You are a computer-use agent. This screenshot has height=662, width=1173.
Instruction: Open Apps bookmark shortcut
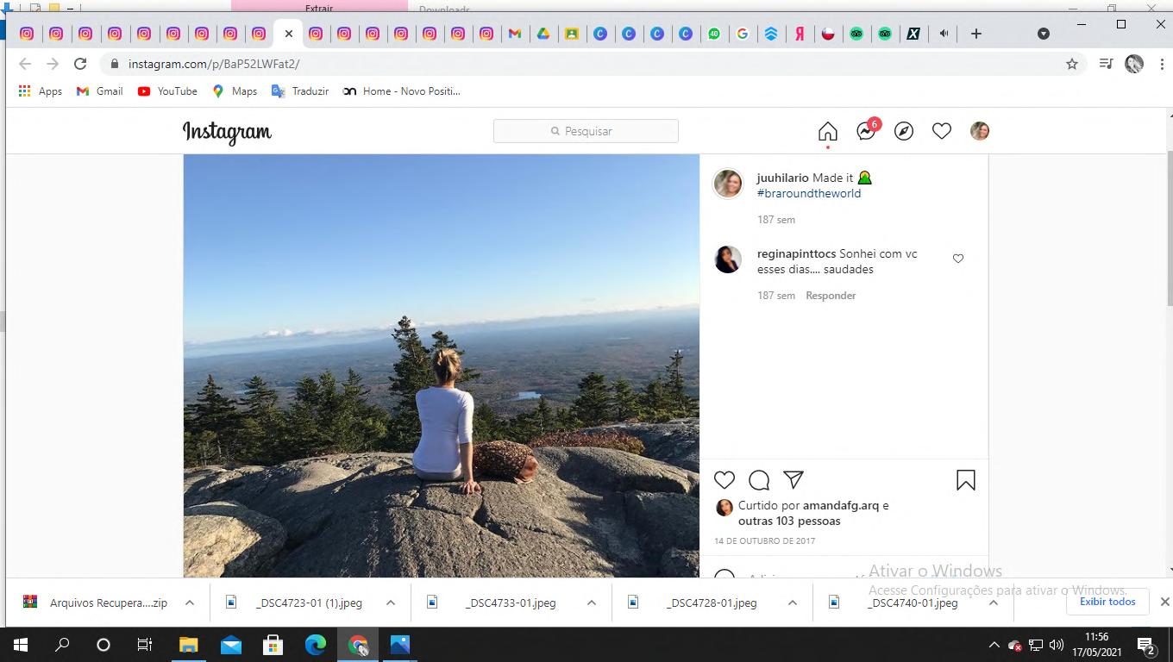(41, 91)
